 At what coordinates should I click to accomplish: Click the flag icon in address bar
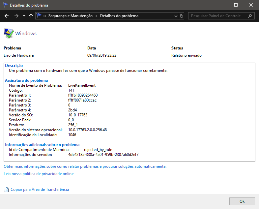pos(39,15)
